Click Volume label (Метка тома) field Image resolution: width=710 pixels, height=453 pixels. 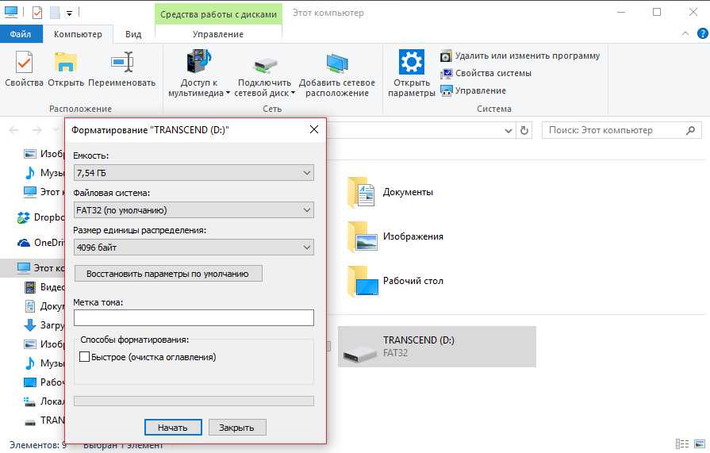194,317
